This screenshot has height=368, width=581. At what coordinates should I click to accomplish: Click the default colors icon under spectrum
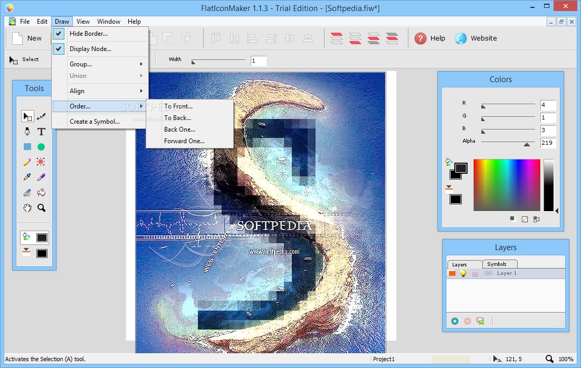(512, 219)
